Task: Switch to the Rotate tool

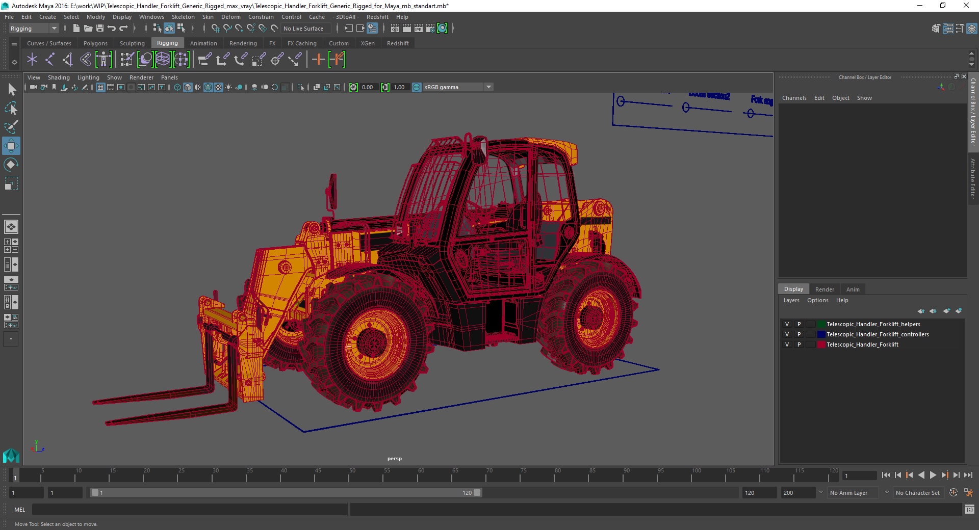Action: 11,165
